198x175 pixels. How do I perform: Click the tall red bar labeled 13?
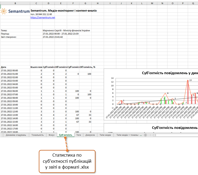pyautogui.click(x=188, y=92)
